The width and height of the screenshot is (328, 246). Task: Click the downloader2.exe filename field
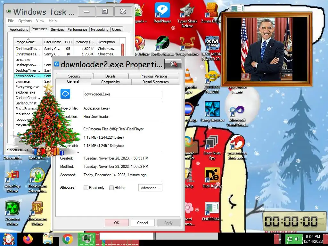click(123, 94)
